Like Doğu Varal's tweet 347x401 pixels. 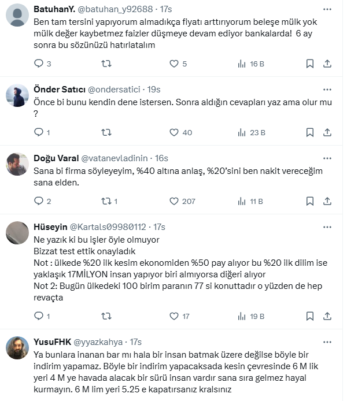pos(174,201)
